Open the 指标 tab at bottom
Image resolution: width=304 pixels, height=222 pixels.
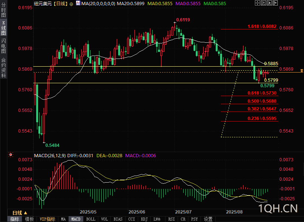(x=15, y=219)
